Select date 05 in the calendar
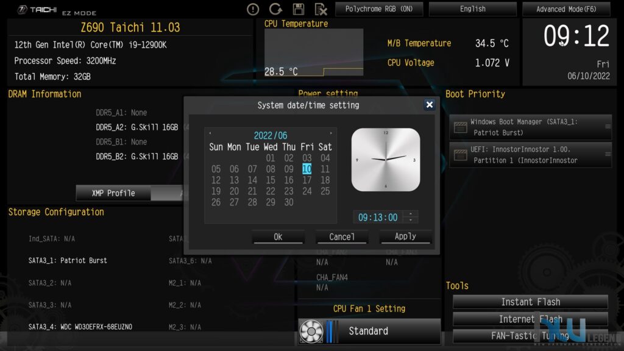This screenshot has height=351, width=624. point(216,169)
